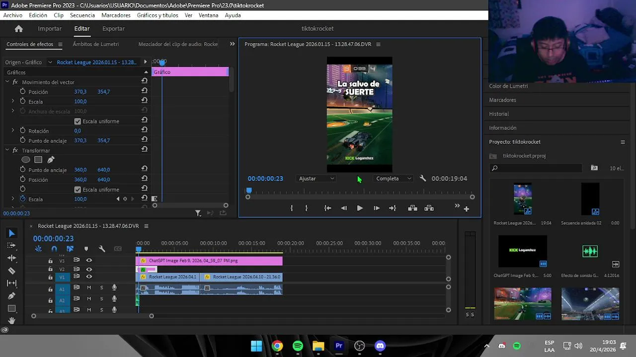Screen dimensions: 636x357
Task: Select the Track Select Forward tool
Action: click(11, 245)
